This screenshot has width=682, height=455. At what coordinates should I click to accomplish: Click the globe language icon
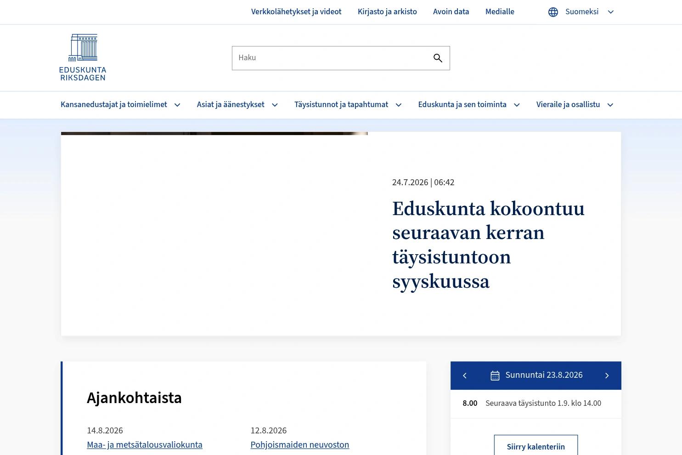[x=553, y=12]
